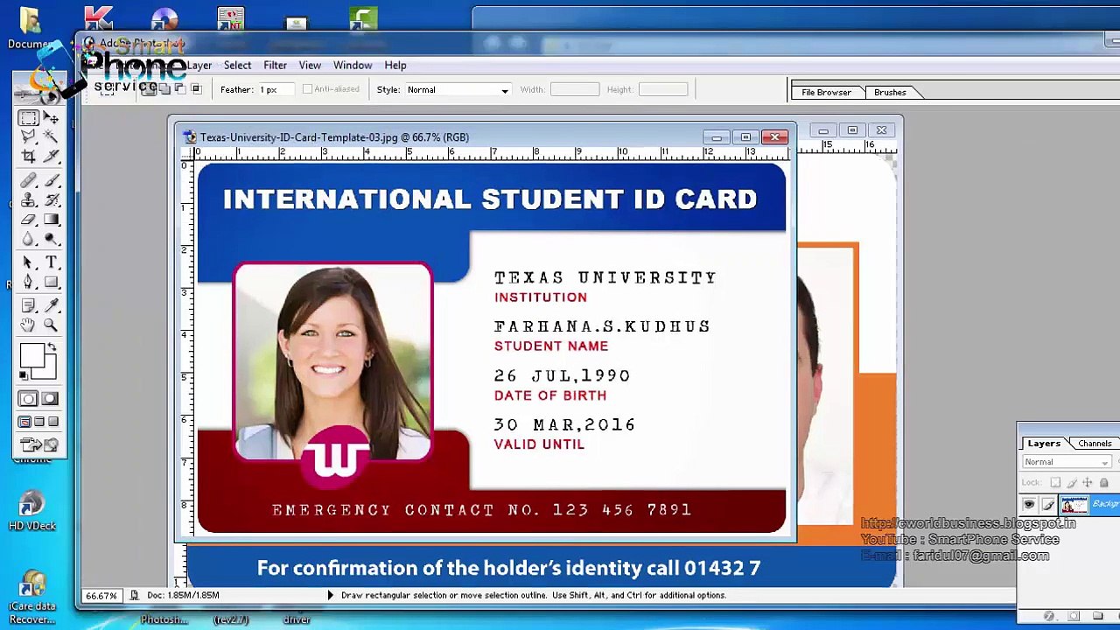
Task: Click the Add layer style button
Action: click(x=1049, y=616)
